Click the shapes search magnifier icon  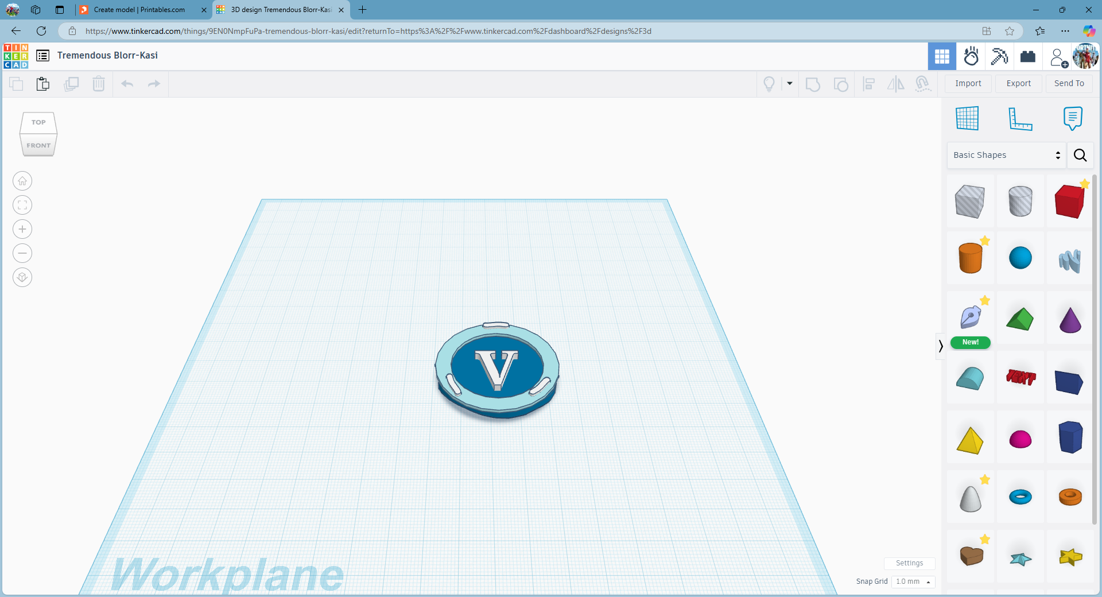1080,155
